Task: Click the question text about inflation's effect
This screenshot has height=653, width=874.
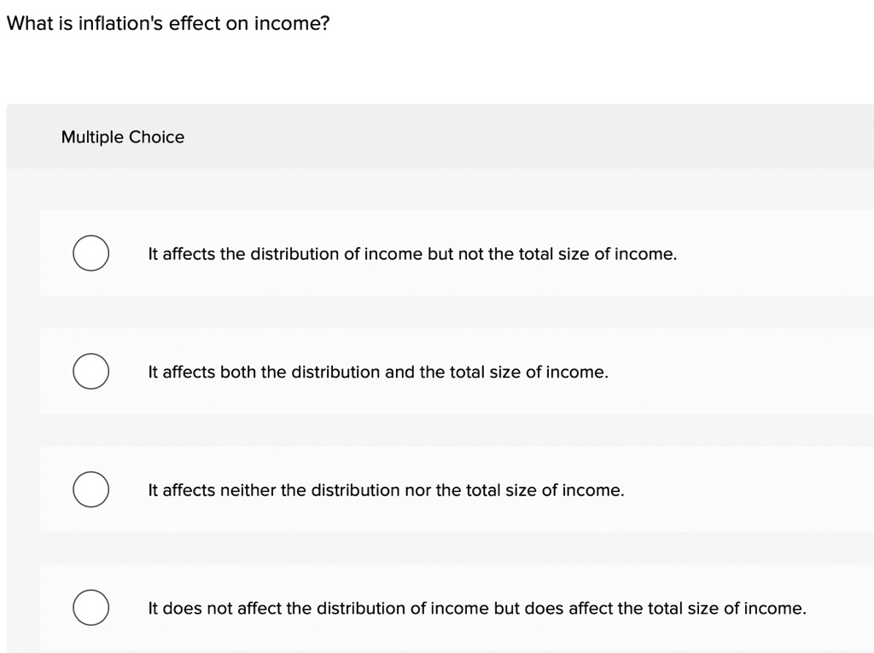Action: point(168,23)
